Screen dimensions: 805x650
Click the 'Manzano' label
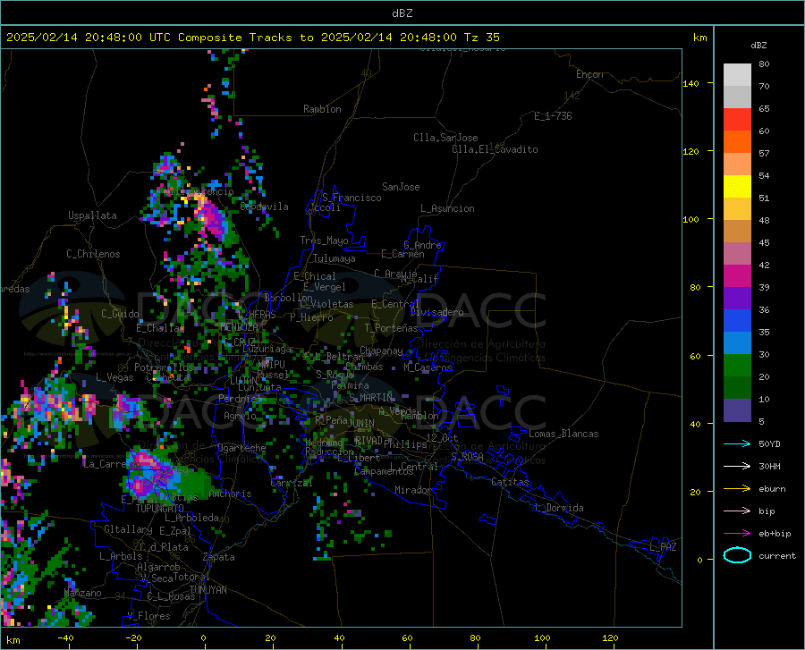pyautogui.click(x=82, y=593)
